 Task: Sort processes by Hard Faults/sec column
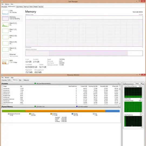coord(73,86)
